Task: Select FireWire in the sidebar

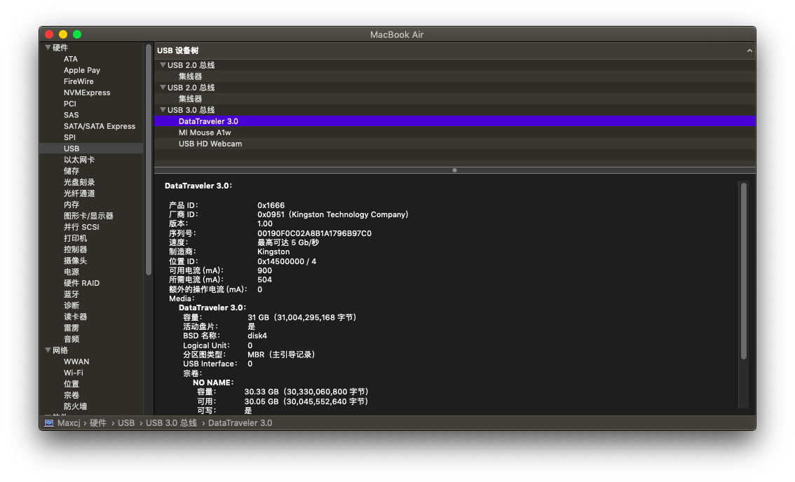Action: click(x=79, y=81)
